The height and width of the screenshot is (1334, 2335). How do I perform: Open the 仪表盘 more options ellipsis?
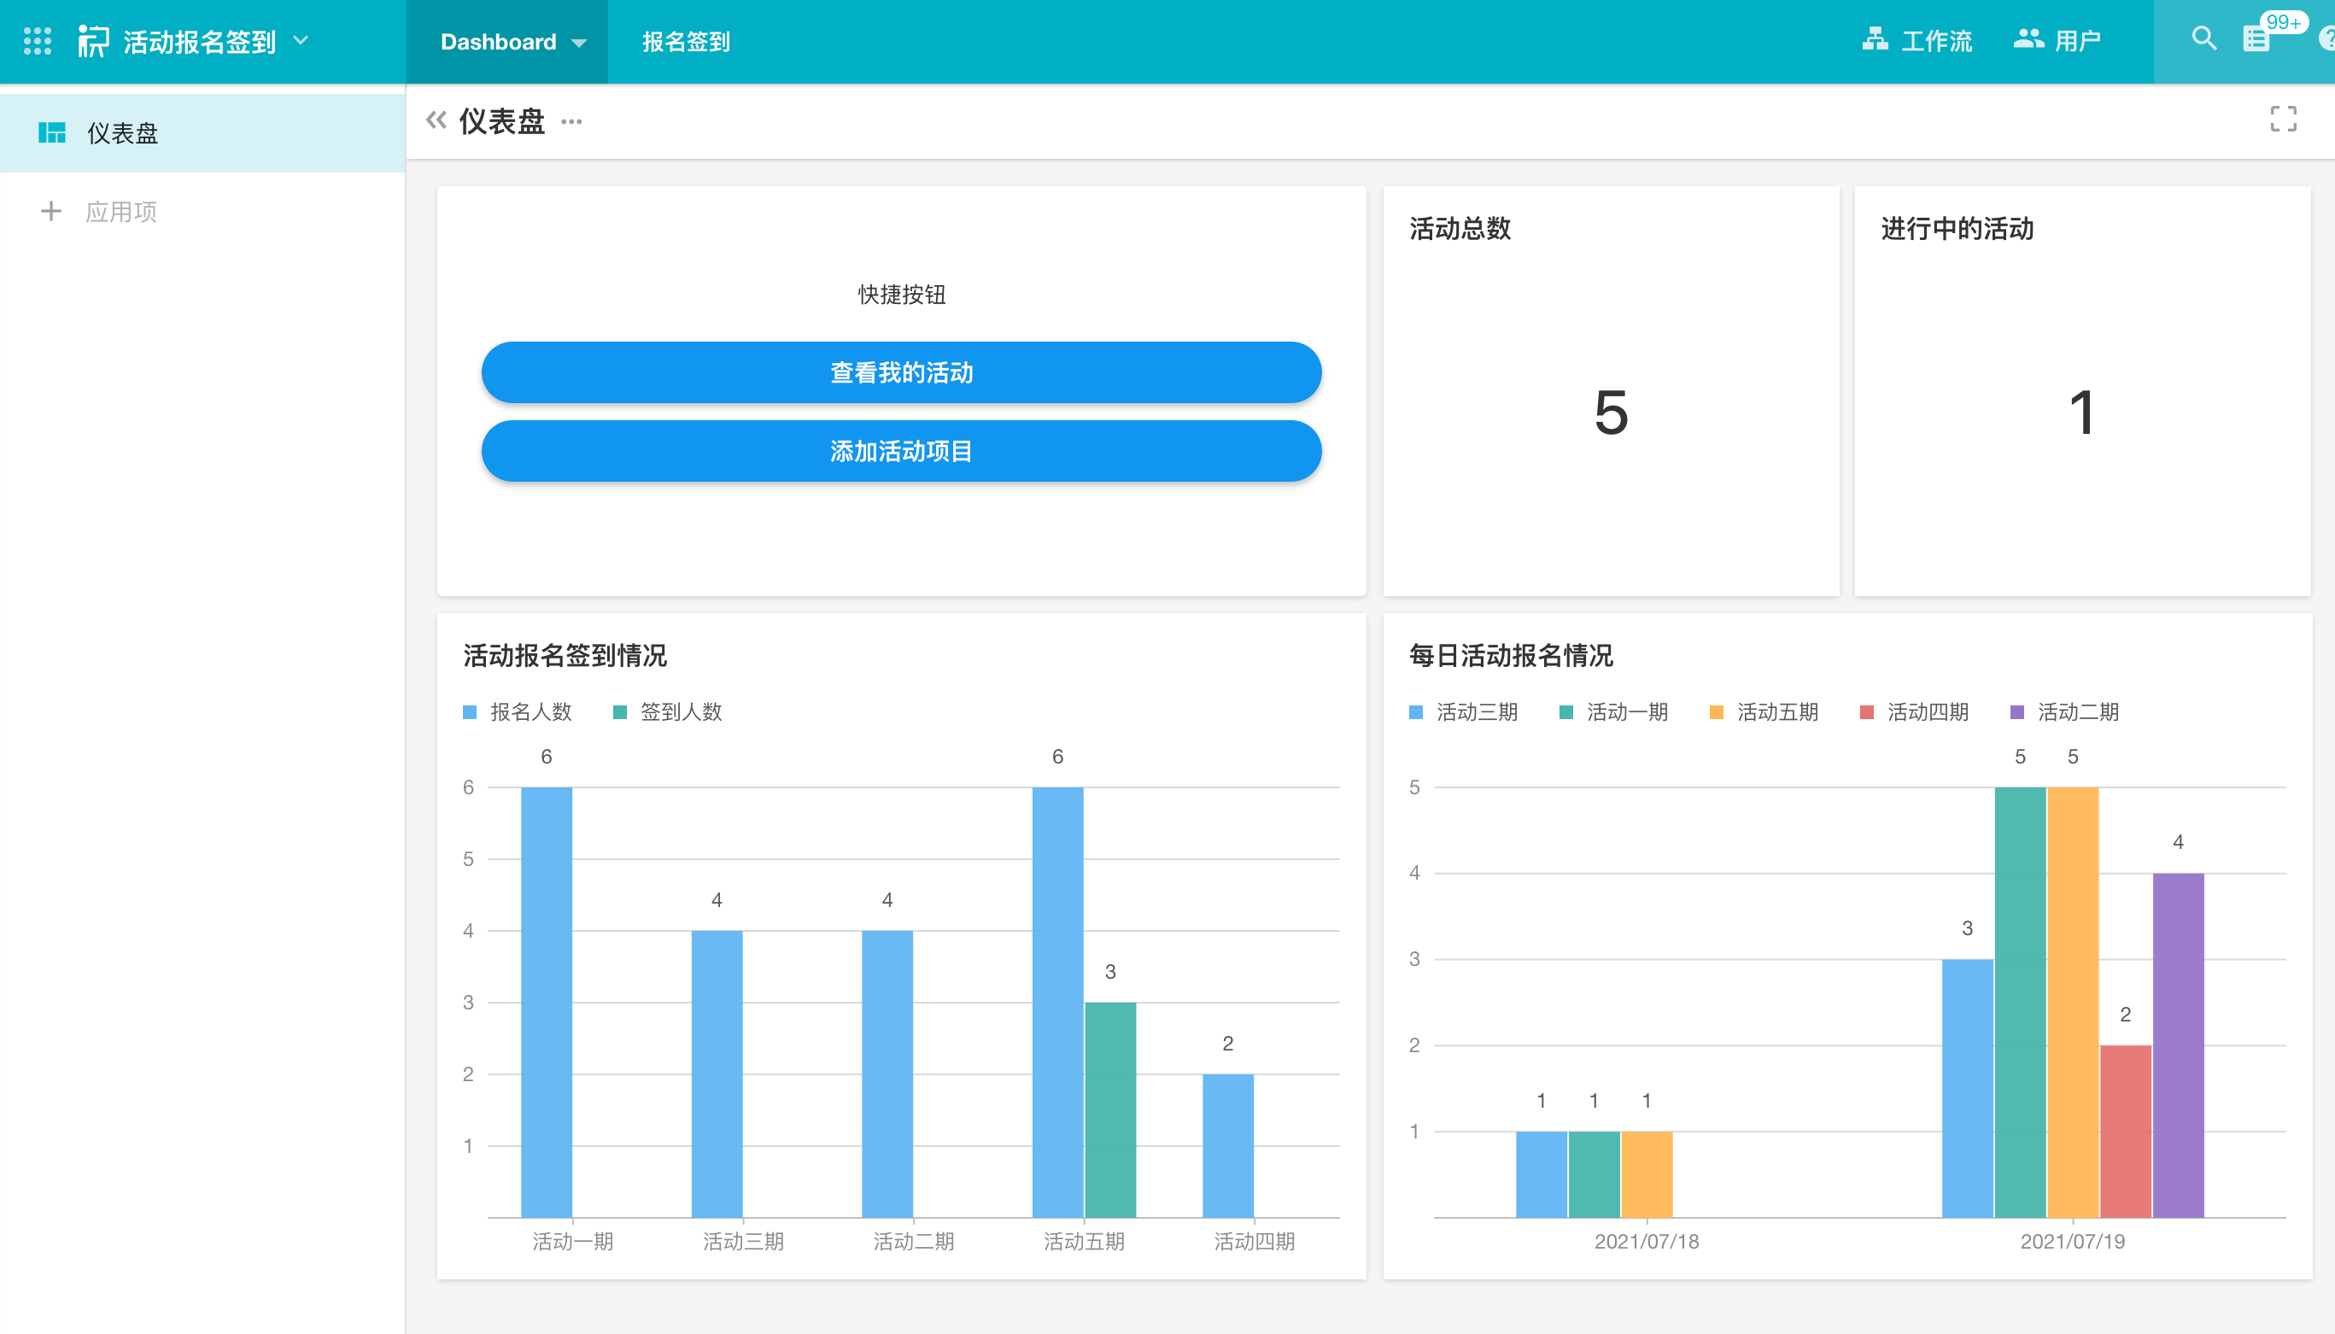pyautogui.click(x=571, y=121)
